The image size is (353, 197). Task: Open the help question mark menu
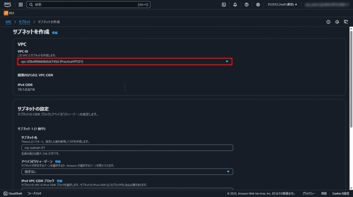[x=247, y=5]
